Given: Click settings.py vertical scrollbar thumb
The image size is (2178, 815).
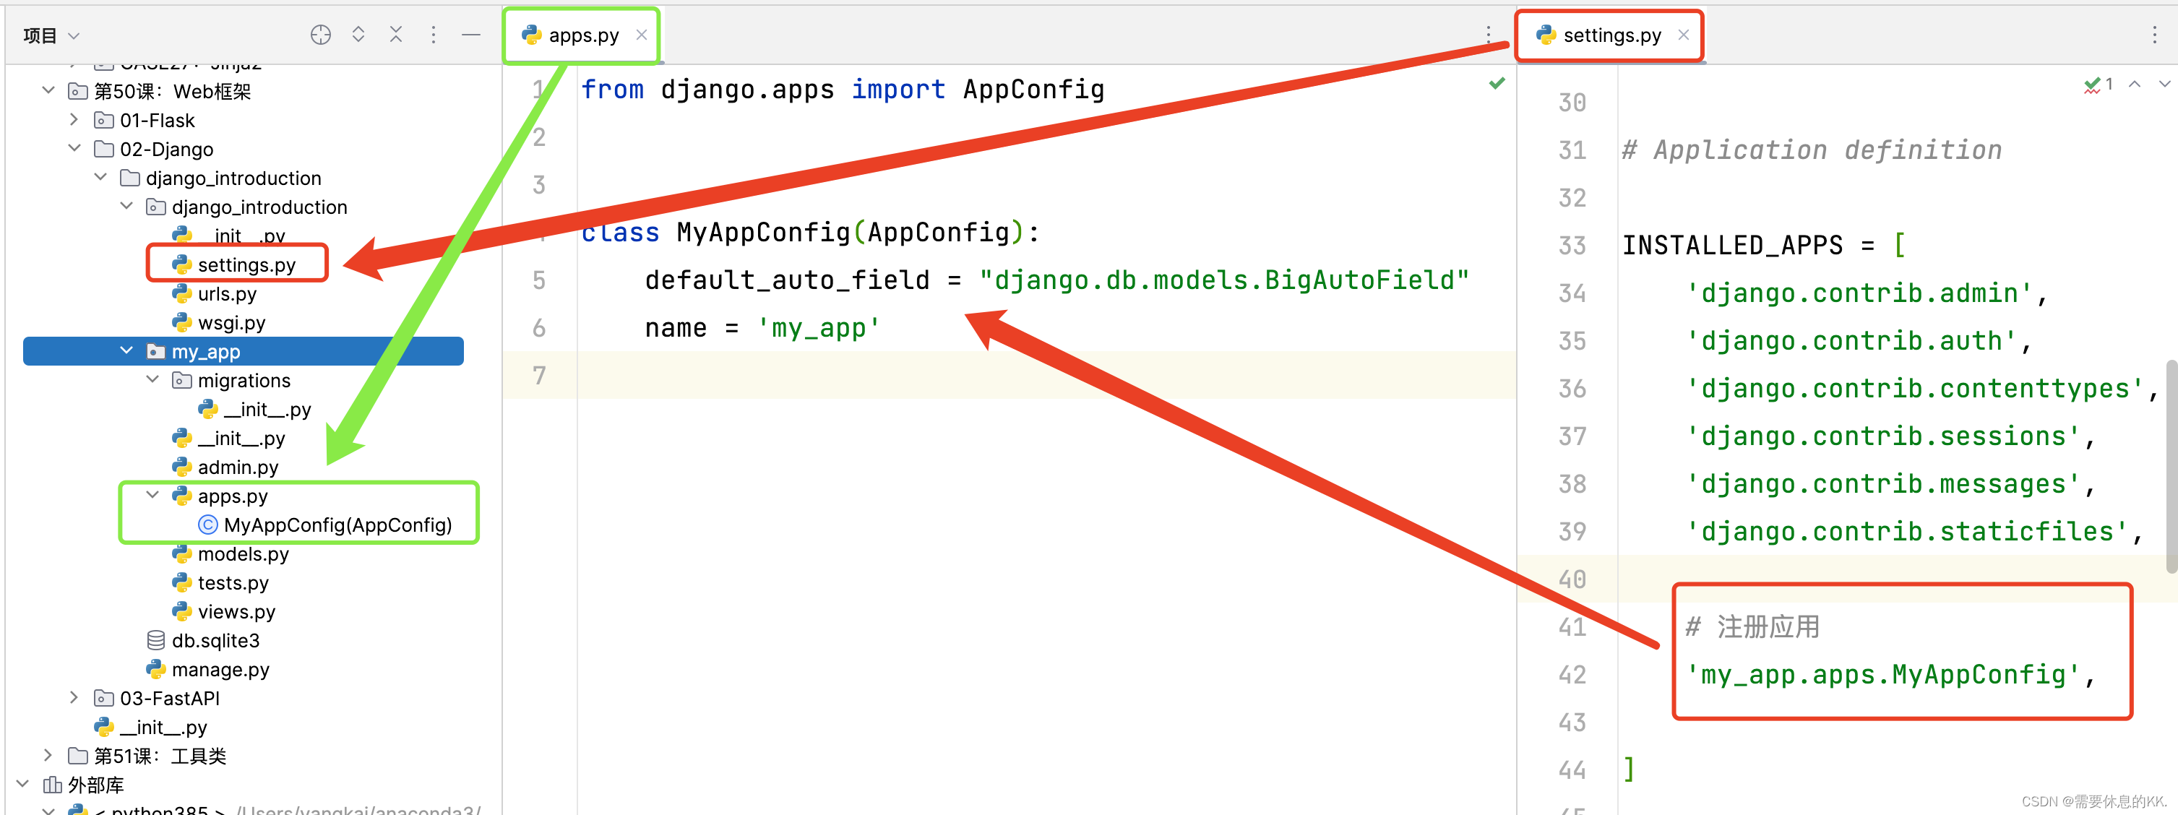Looking at the screenshot, I should [x=2171, y=467].
